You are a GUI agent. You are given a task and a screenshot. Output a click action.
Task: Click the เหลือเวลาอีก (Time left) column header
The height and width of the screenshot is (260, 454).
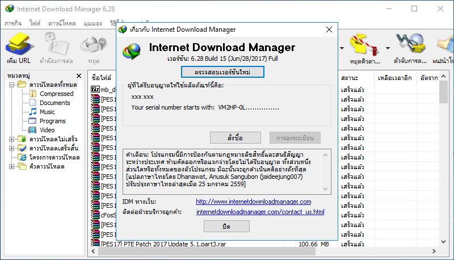click(x=394, y=78)
